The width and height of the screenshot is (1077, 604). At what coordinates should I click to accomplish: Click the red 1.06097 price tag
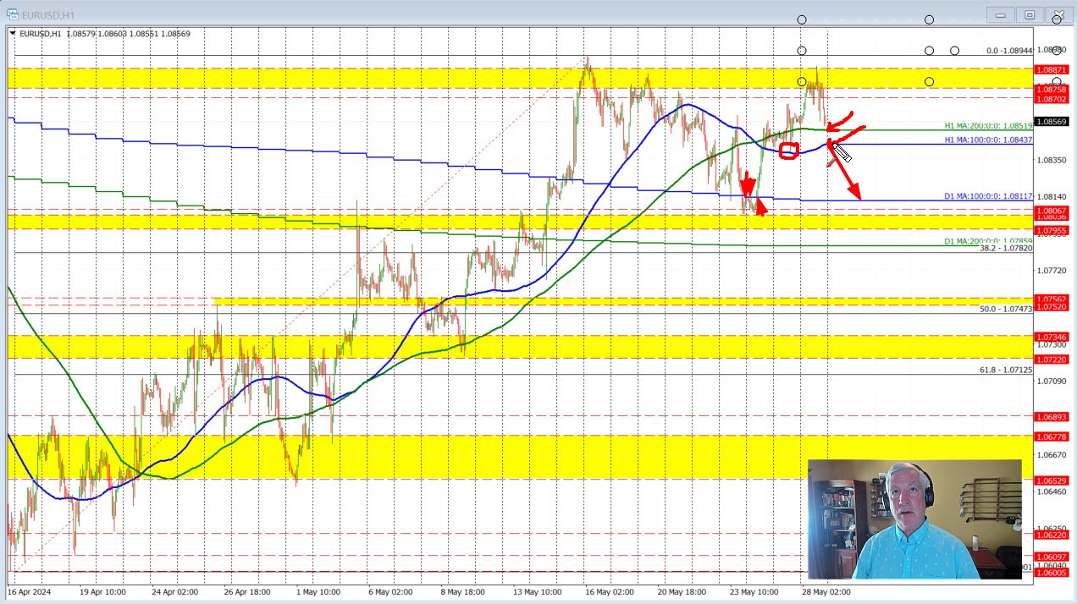point(1052,557)
